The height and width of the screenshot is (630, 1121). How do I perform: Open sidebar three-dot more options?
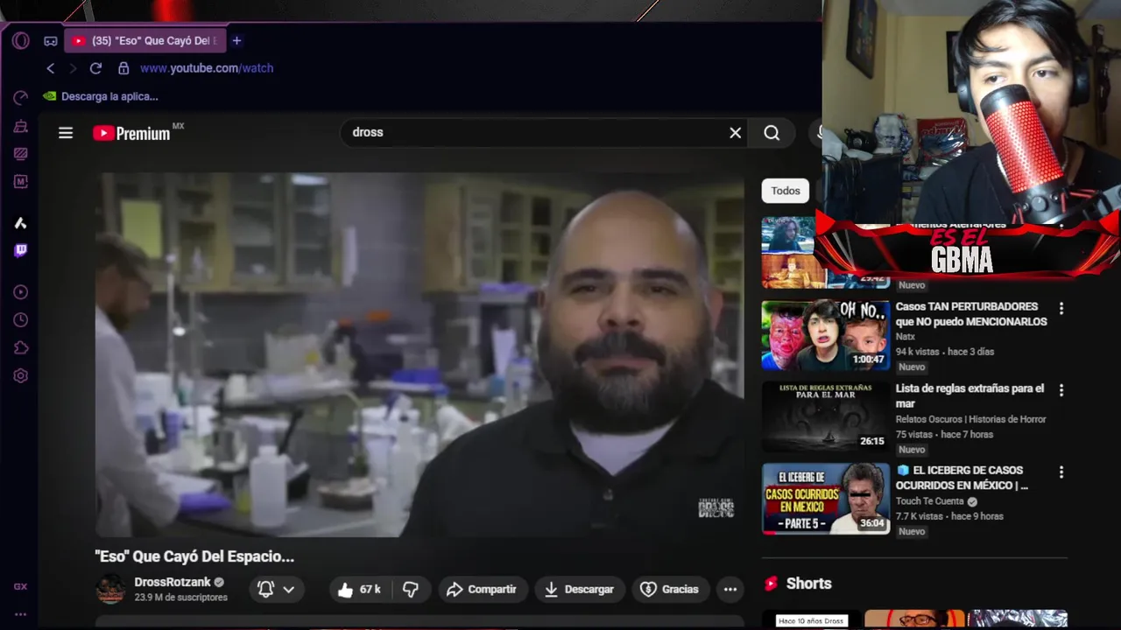point(20,614)
